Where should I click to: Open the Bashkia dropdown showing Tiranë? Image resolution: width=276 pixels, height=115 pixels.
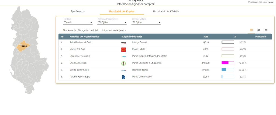pyautogui.click(x=78, y=23)
